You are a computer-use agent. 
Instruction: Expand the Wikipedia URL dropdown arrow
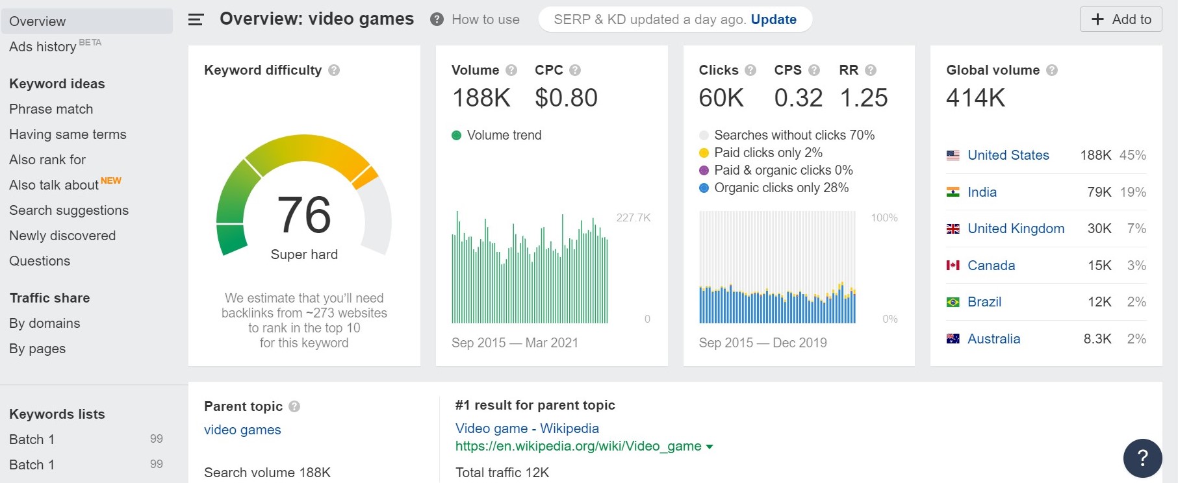(710, 447)
